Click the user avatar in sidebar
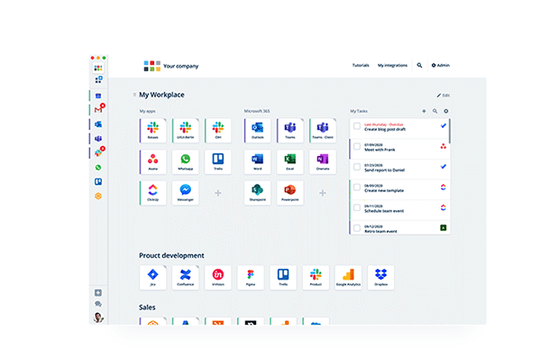 (98, 317)
